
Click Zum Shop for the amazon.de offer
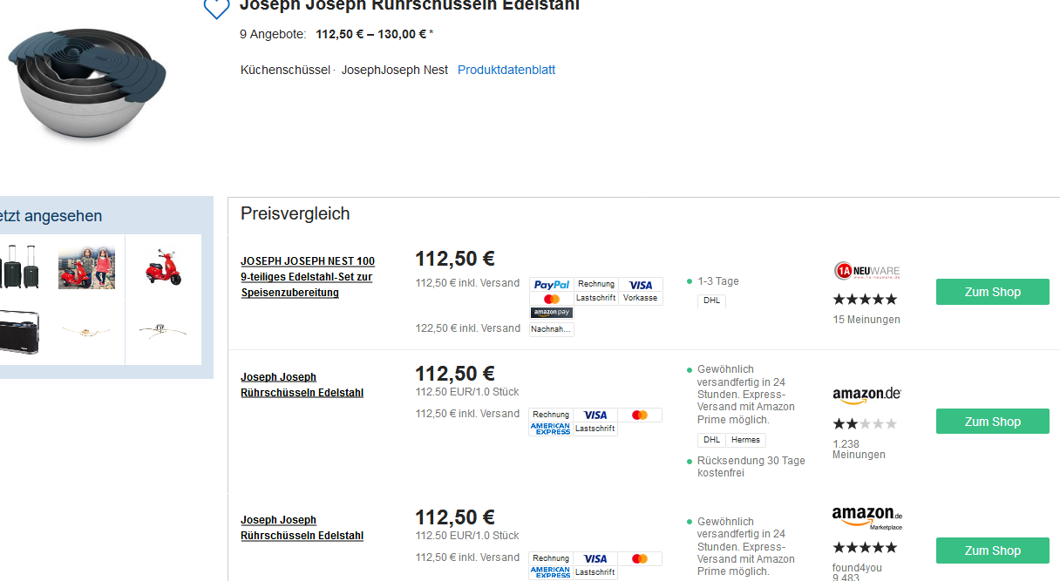[992, 422]
